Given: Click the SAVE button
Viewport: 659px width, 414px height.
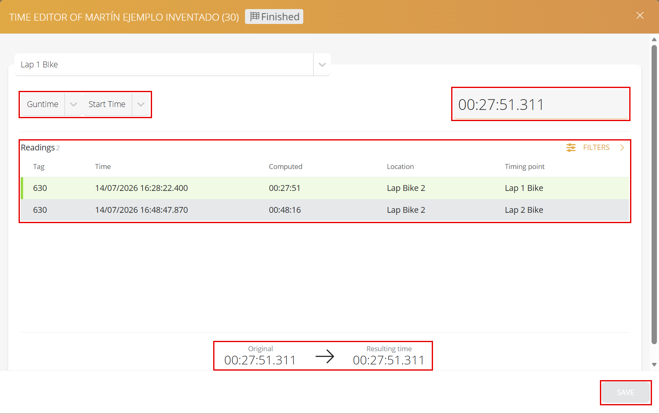Looking at the screenshot, I should [626, 393].
